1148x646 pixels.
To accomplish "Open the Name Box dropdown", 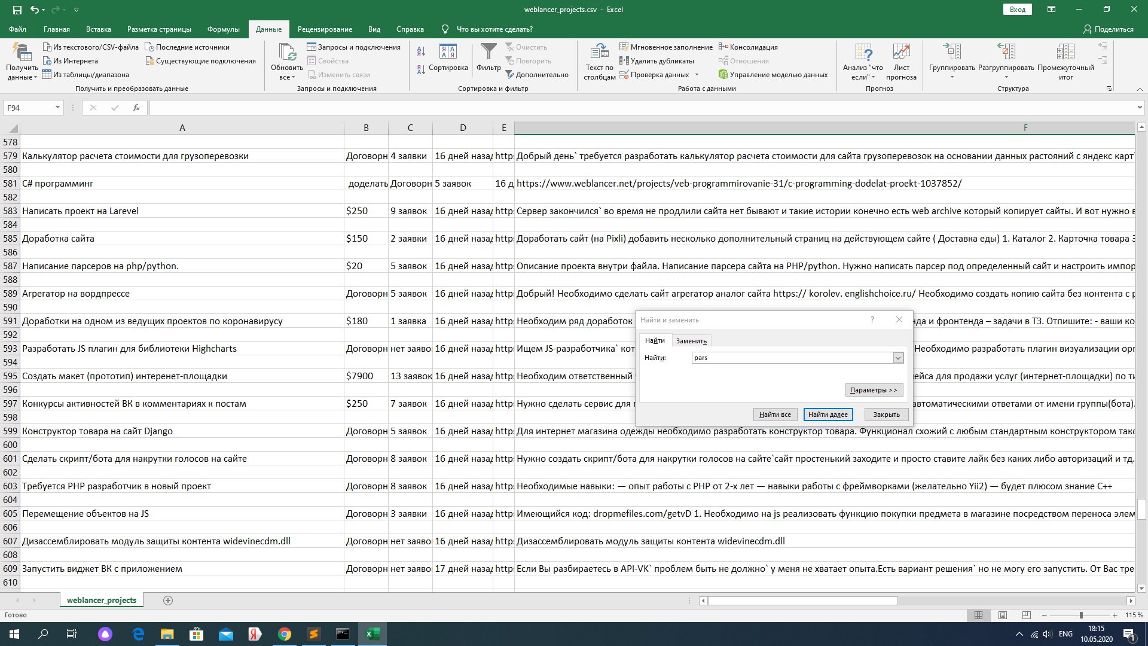I will (x=57, y=108).
